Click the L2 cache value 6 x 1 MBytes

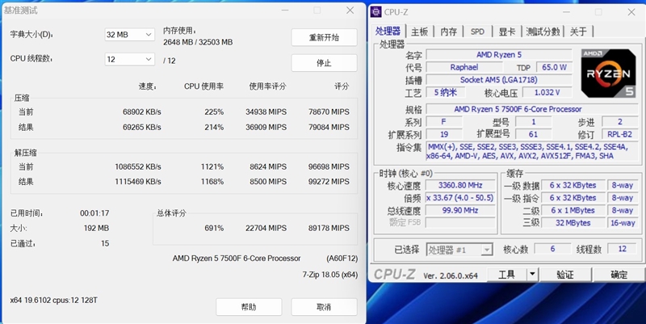pos(573,210)
